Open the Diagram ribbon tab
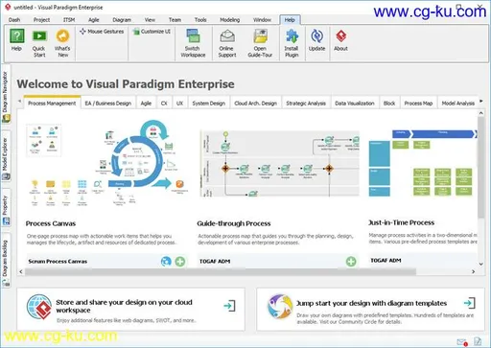The width and height of the screenshot is (491, 348). [122, 20]
